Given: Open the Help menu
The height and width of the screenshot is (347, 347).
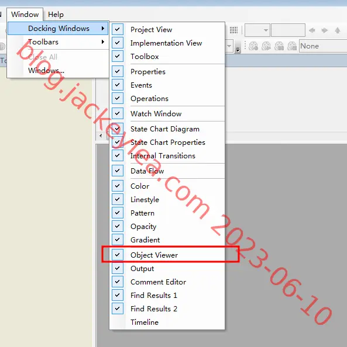Looking at the screenshot, I should (x=56, y=15).
